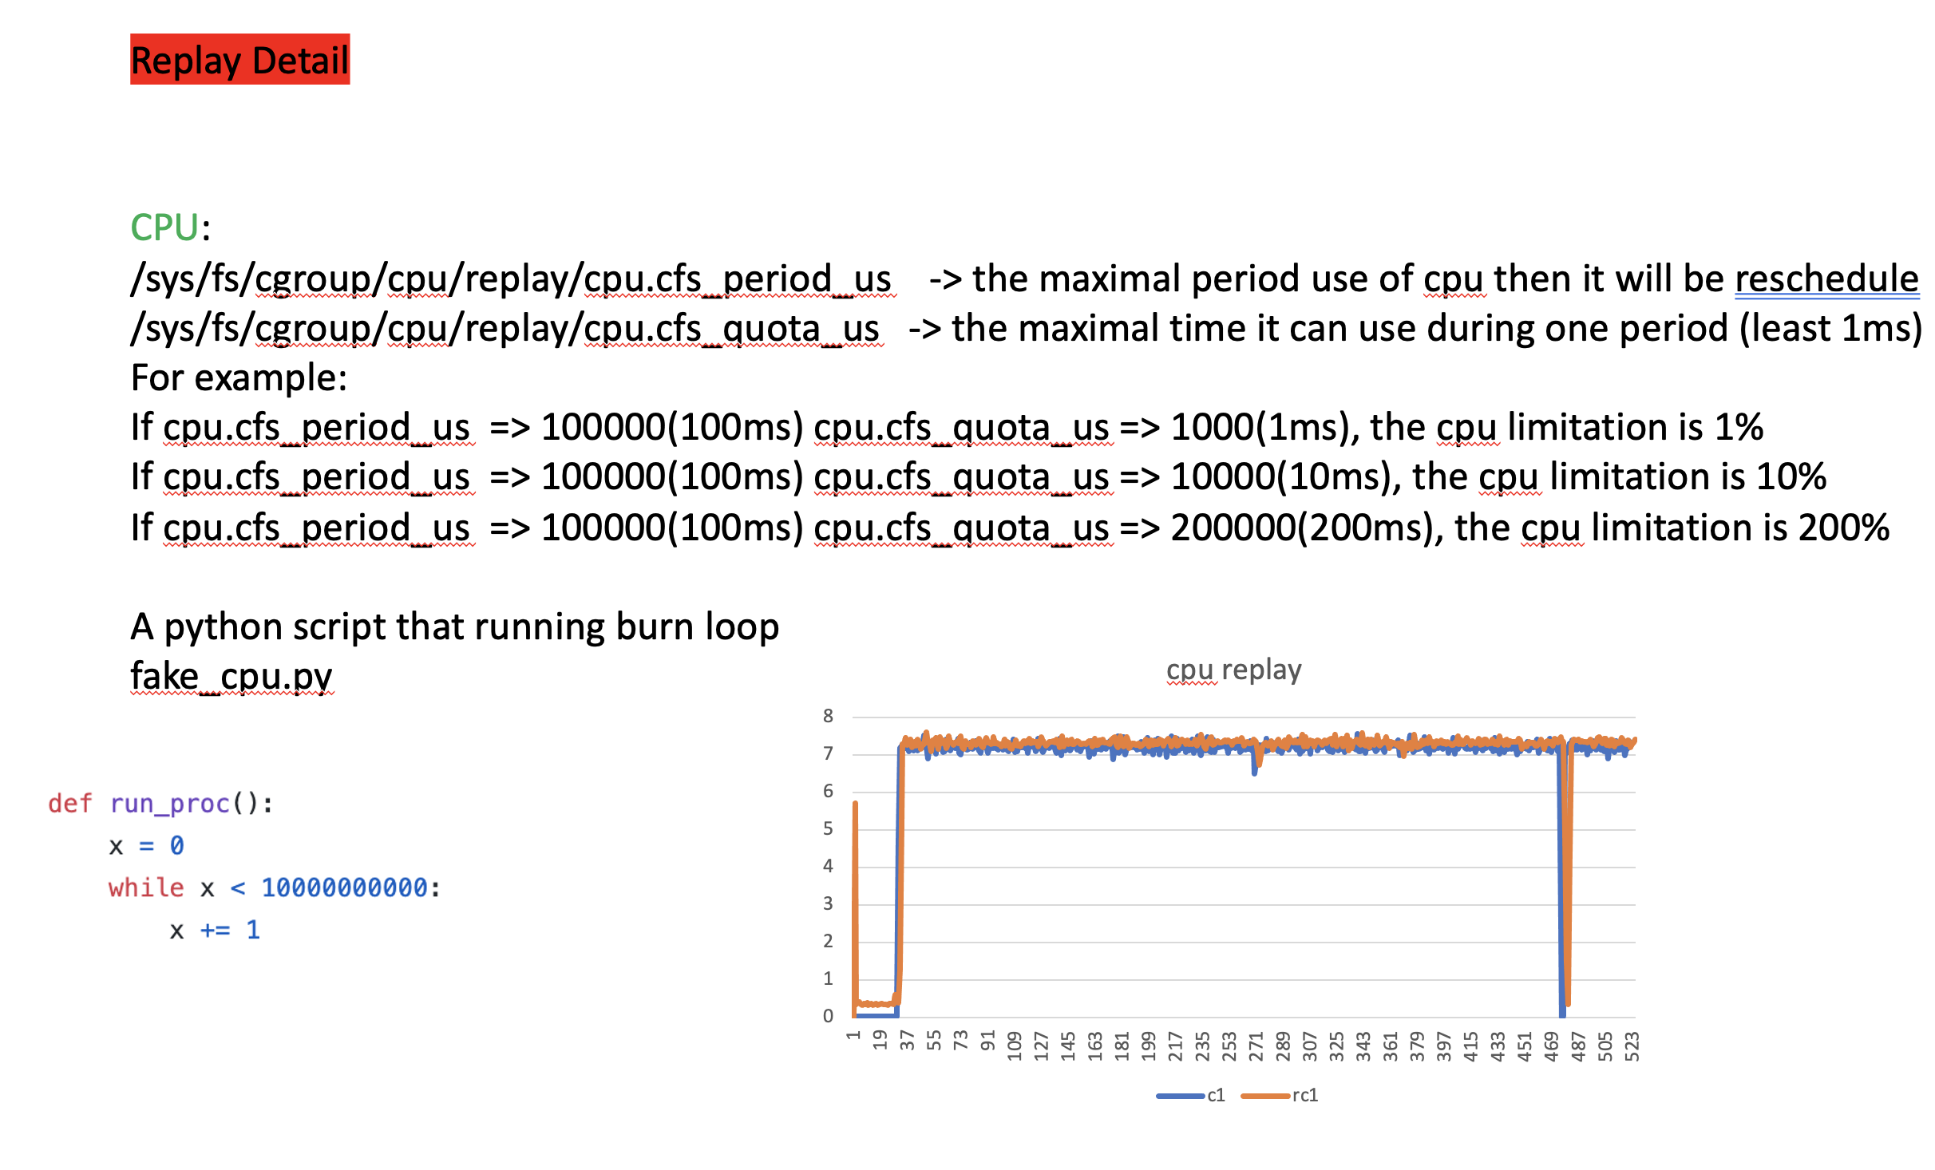Viewport: 1935px width, 1170px height.
Task: Click the underlined reschedule link word
Action: tap(1826, 279)
